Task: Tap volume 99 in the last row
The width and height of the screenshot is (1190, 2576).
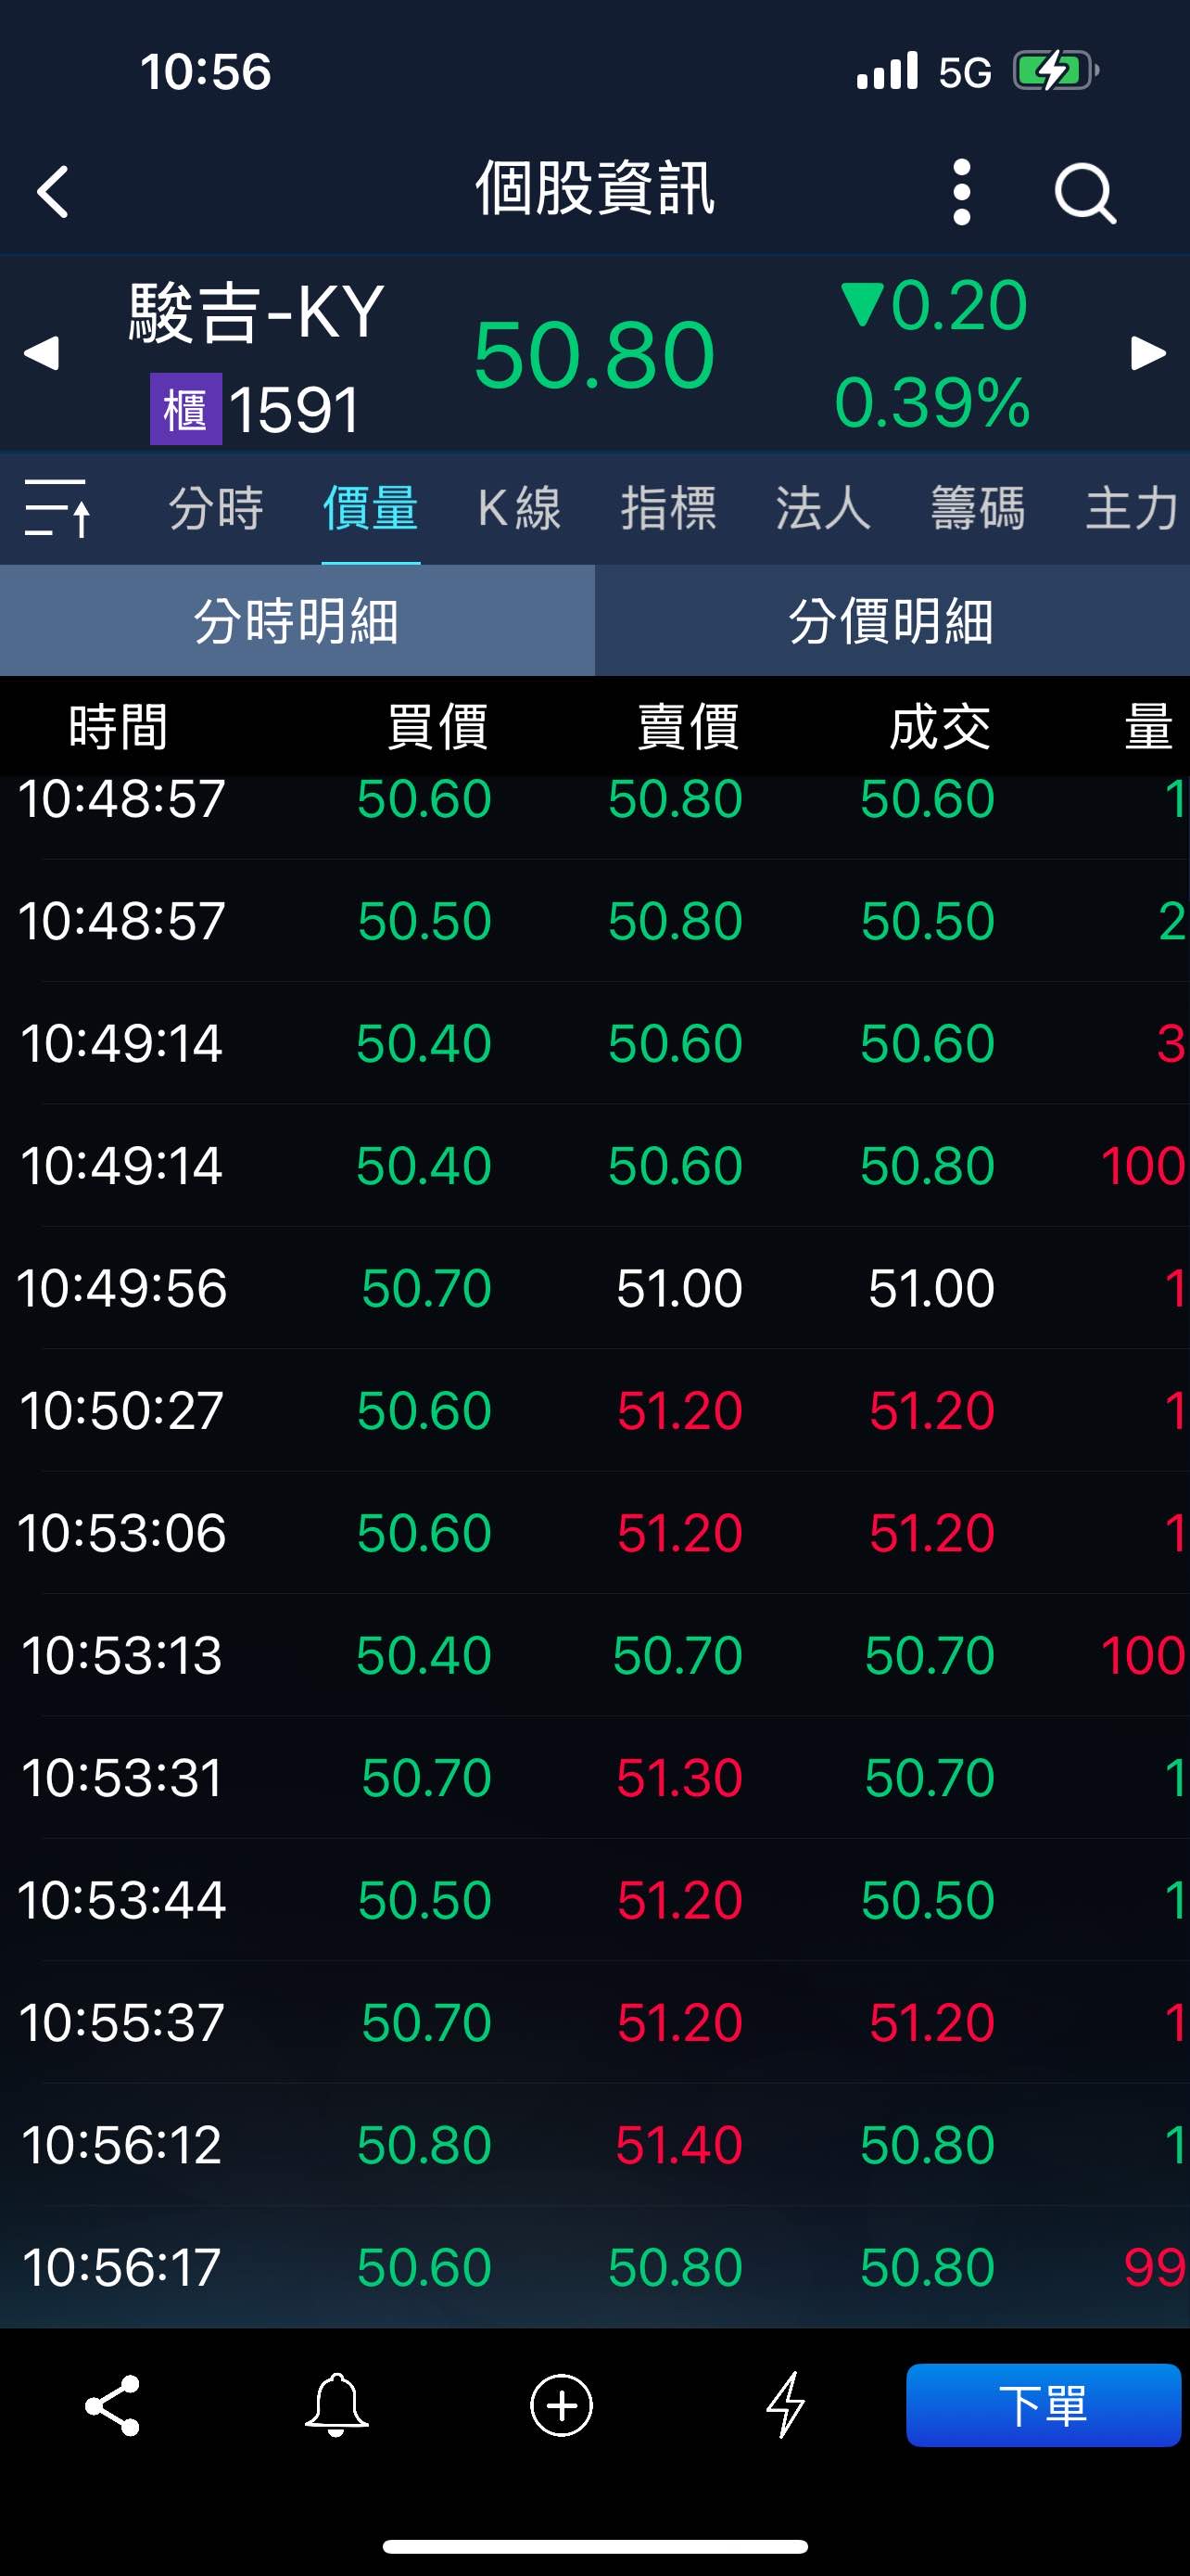Action: click(x=1154, y=2267)
